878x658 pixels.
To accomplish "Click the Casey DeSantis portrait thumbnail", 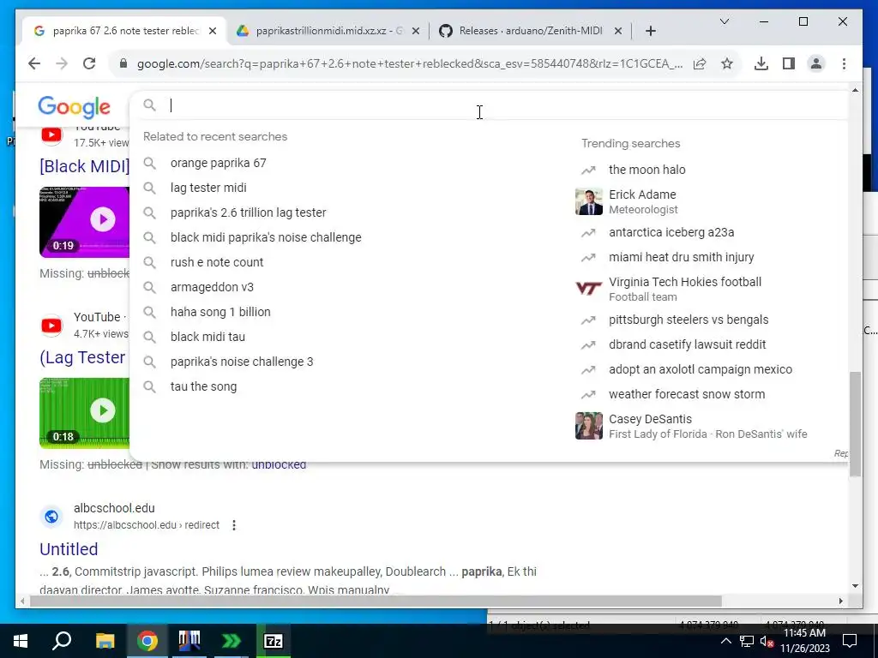I will point(588,426).
